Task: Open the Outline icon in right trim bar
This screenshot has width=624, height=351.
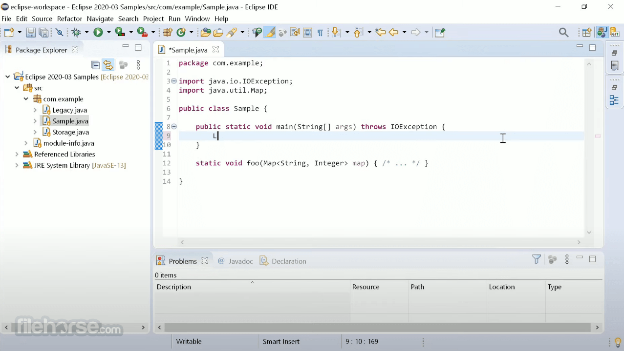Action: tap(614, 100)
